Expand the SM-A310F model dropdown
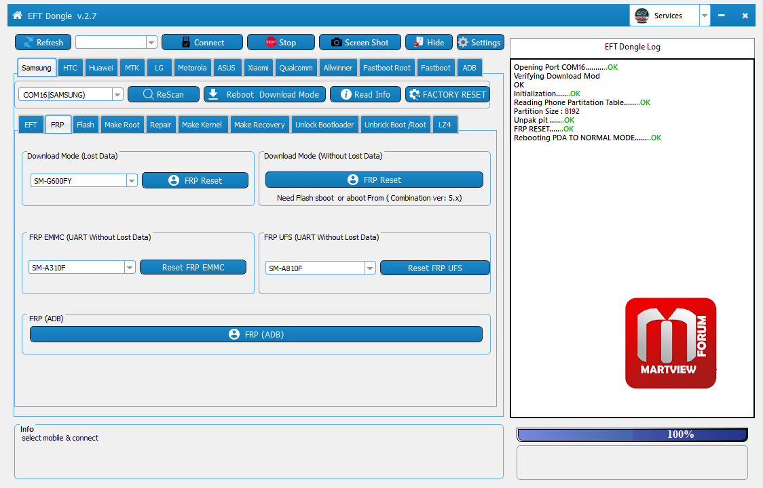 130,268
